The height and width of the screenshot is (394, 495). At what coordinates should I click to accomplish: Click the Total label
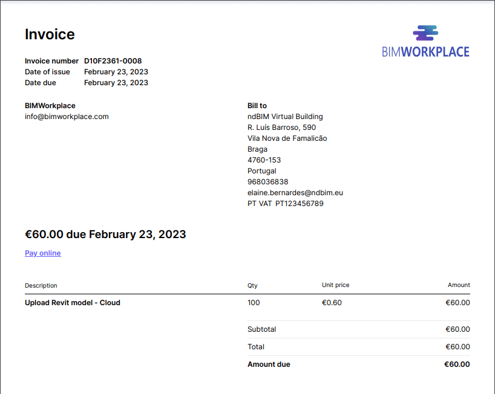[x=256, y=347]
